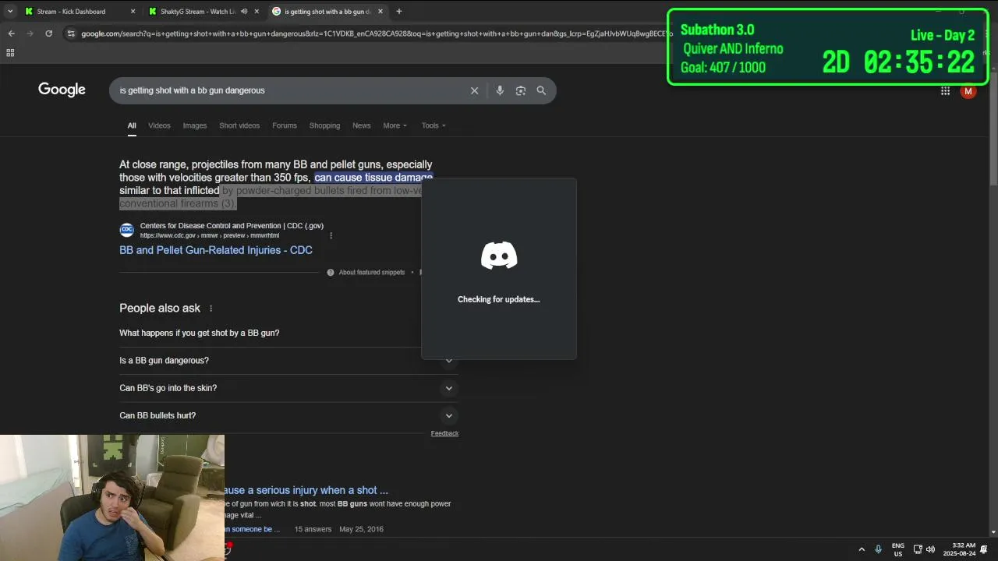This screenshot has height=561, width=998.
Task: Switch to Images results
Action: point(195,125)
